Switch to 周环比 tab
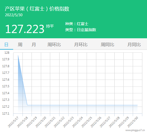The width and height of the screenshot is (147, 133). click(54, 45)
